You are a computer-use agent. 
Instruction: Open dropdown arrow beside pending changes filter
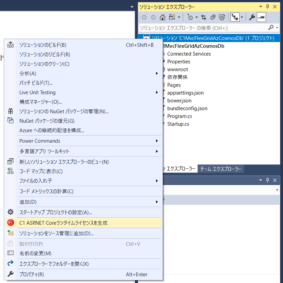click(197, 17)
